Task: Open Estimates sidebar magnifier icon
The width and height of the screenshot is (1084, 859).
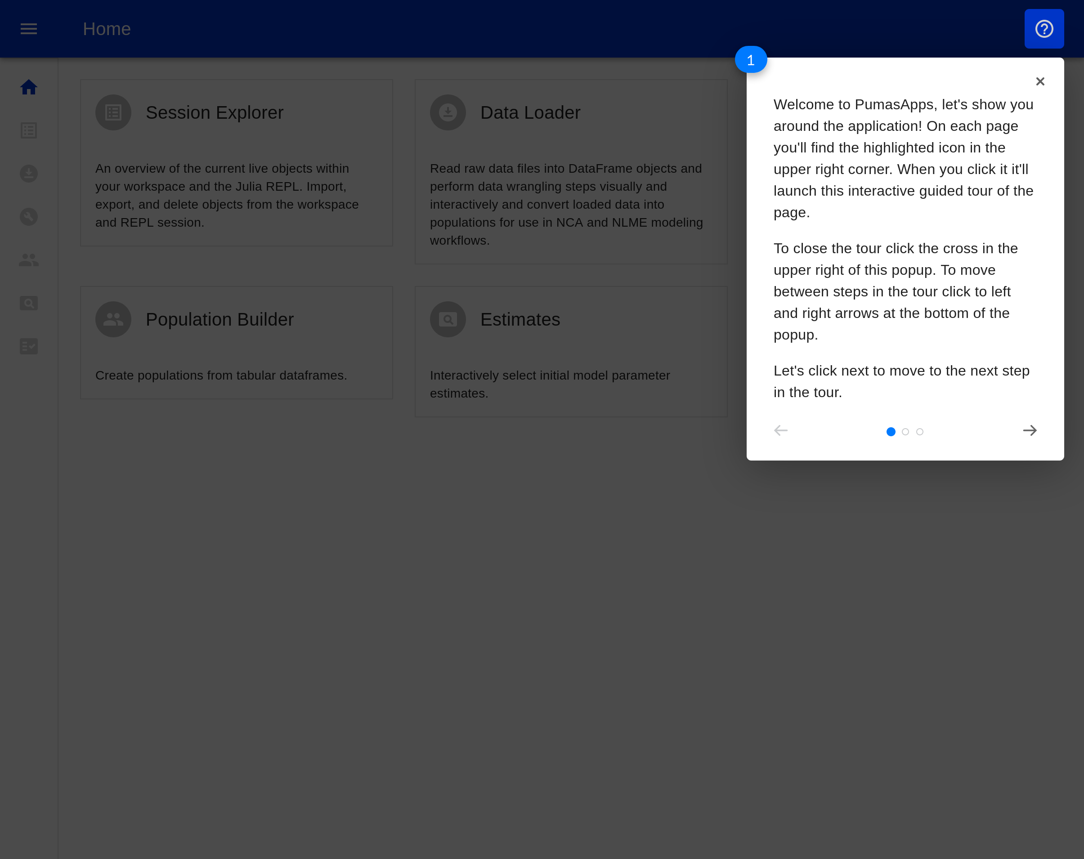Action: 29,303
